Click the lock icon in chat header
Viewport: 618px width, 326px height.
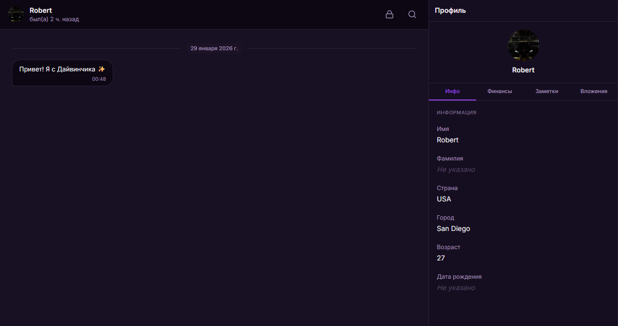coord(389,15)
